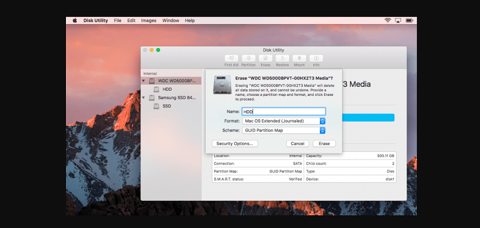Click the Capacity value 500.11 GB
Image resolution: width=480 pixels, height=228 pixels.
[386, 156]
